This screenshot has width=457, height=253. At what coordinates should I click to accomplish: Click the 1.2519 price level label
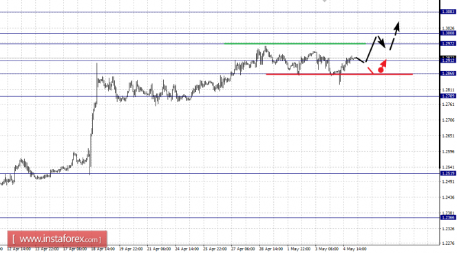[x=448, y=173]
